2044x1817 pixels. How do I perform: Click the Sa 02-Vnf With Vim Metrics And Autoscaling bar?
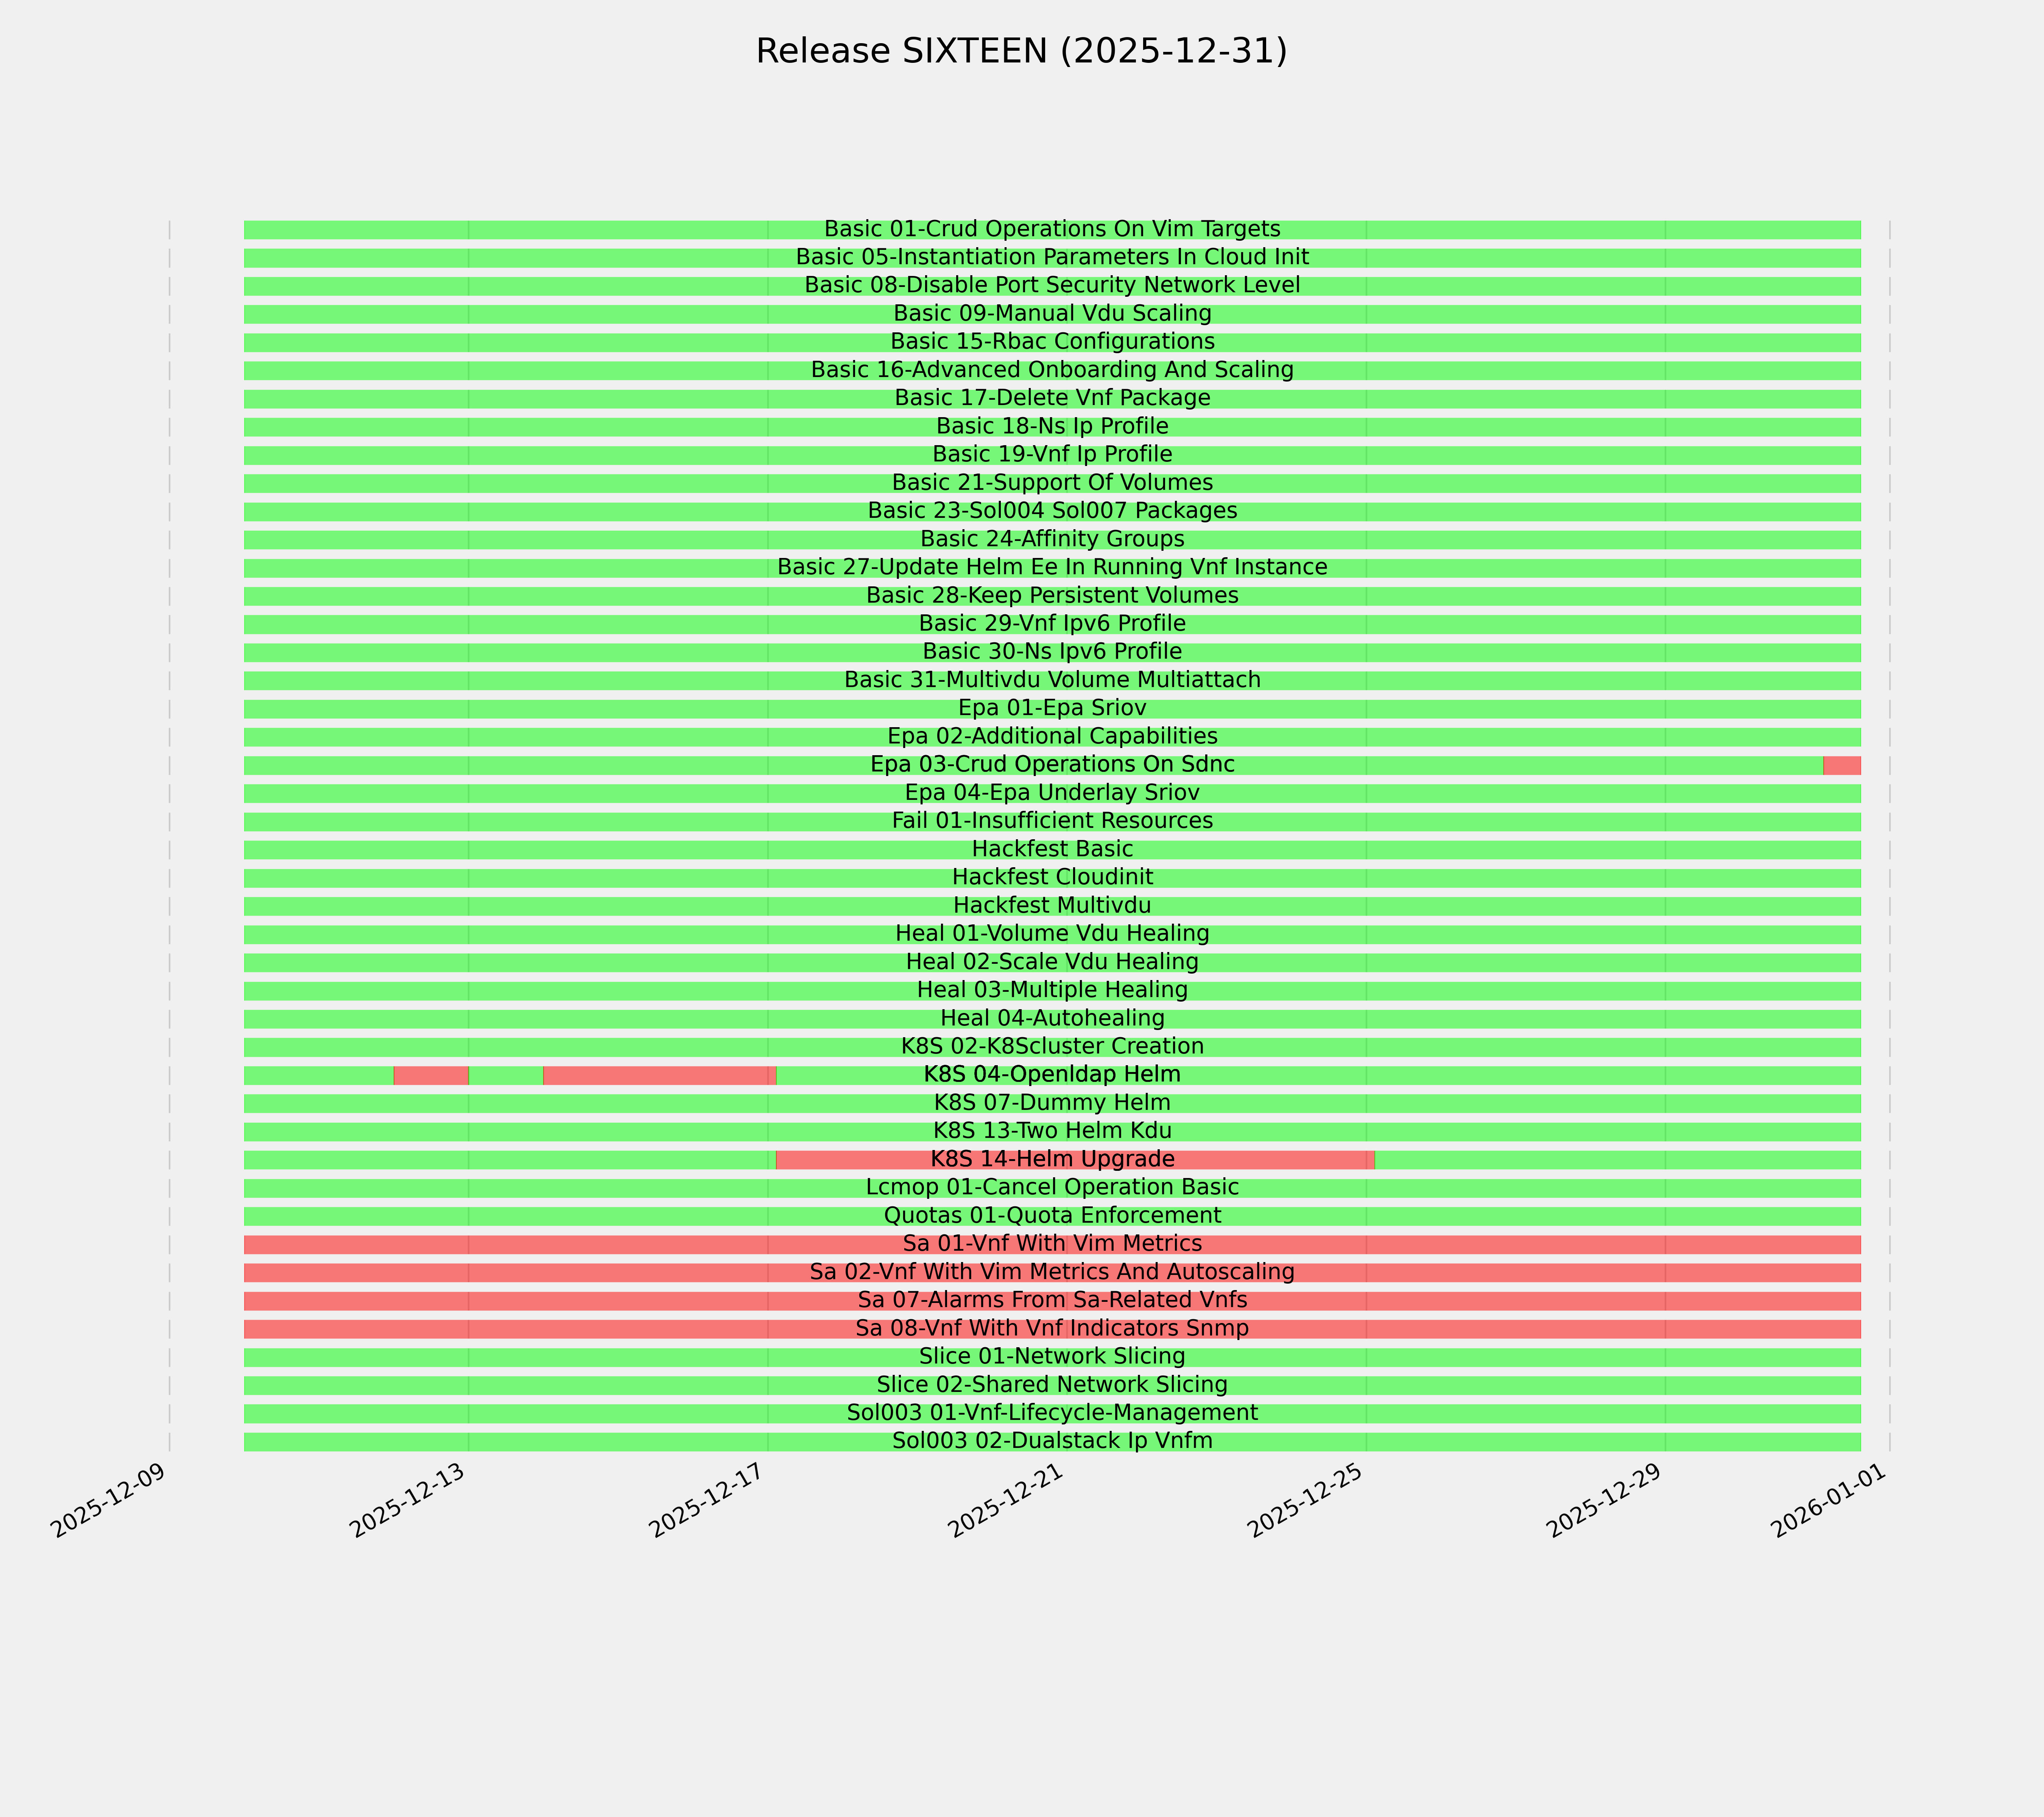tap(1052, 1272)
